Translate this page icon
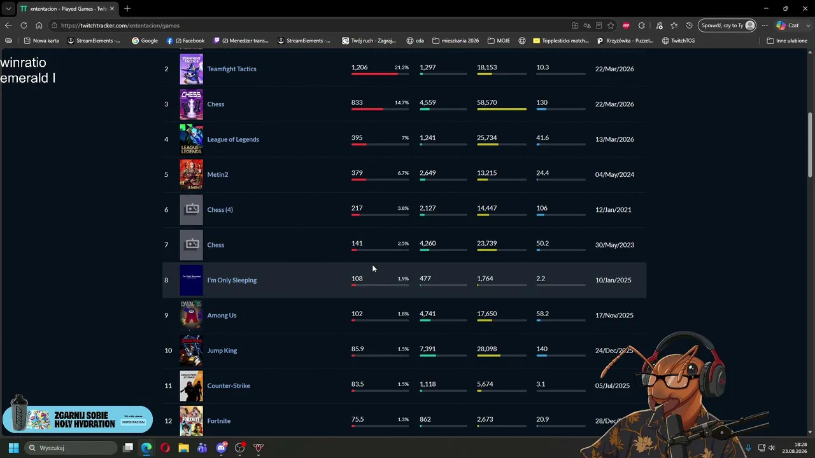Image resolution: width=815 pixels, height=458 pixels. 587,25
